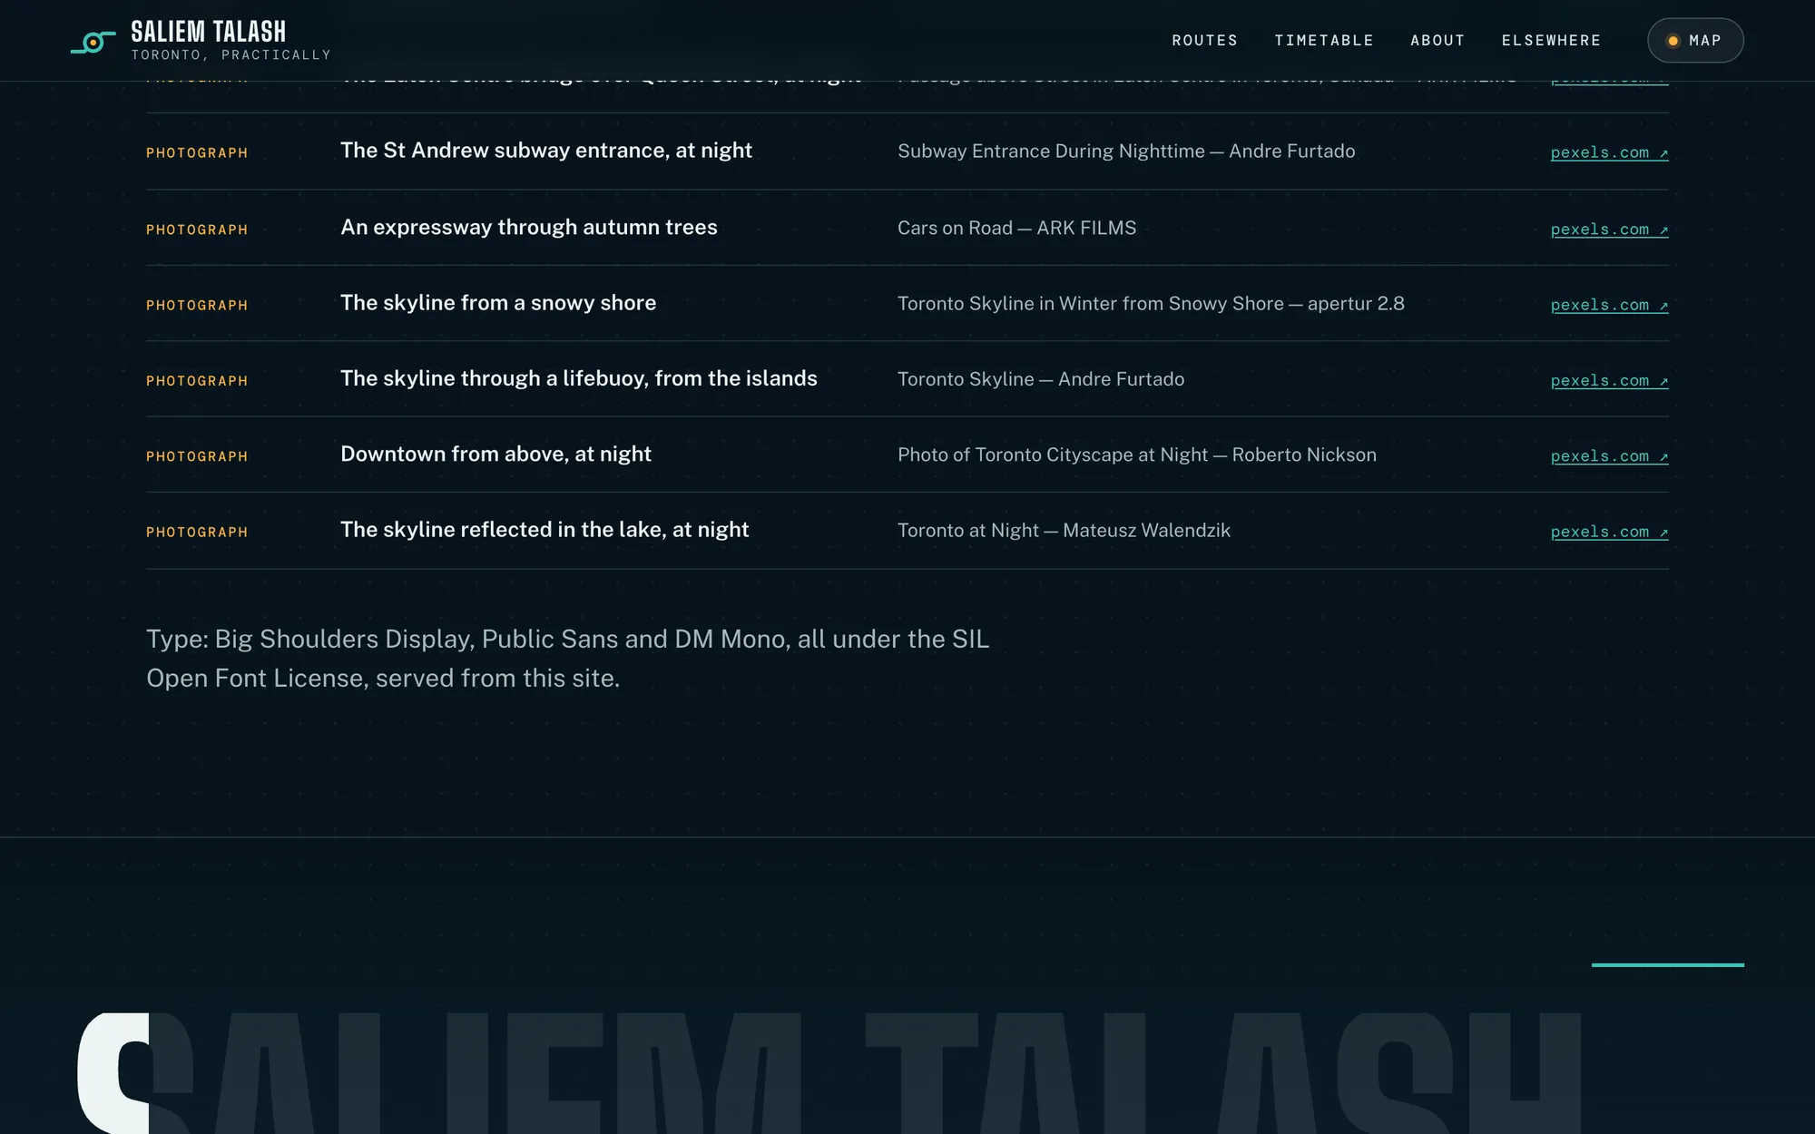Open pexels.com link for Downtown from above
Screen dimensions: 1815x1134
pos(1609,456)
